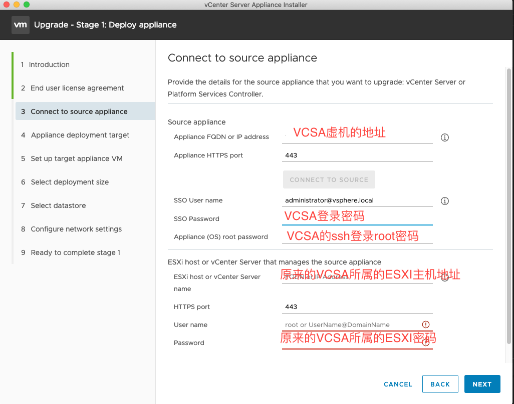The width and height of the screenshot is (514, 404).
Task: Click the BACK button
Action: click(440, 384)
